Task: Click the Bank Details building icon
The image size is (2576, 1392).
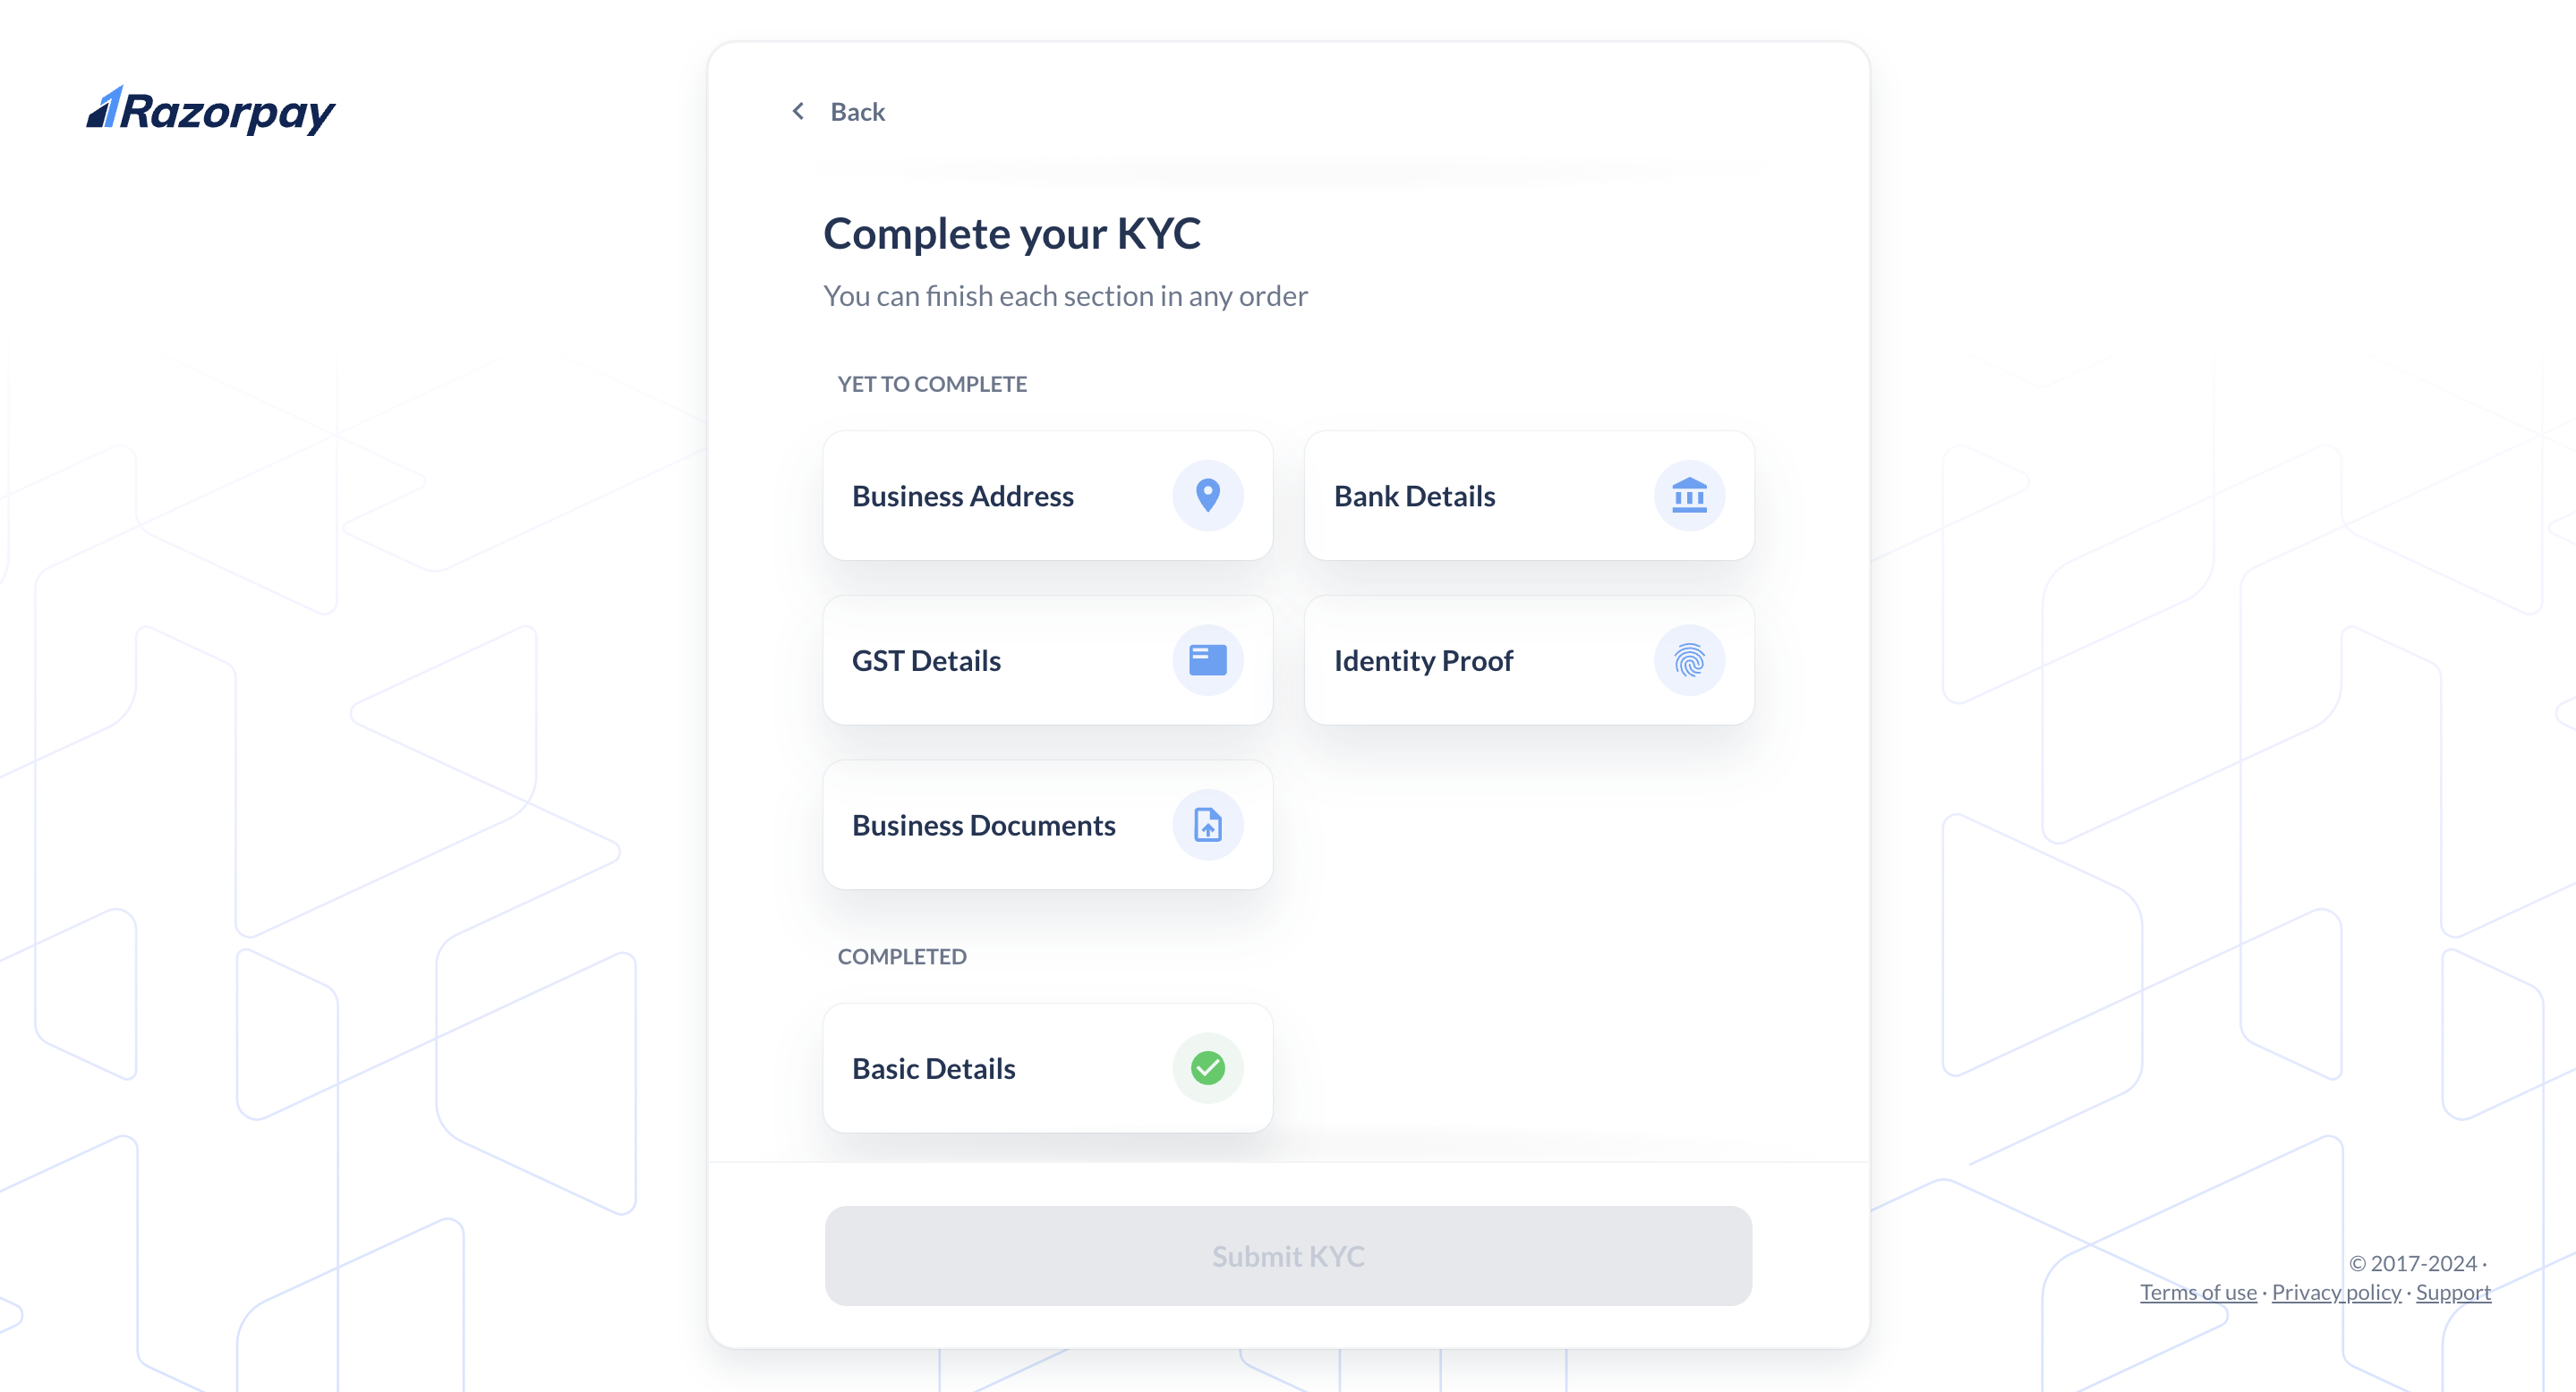Action: pyautogui.click(x=1689, y=496)
